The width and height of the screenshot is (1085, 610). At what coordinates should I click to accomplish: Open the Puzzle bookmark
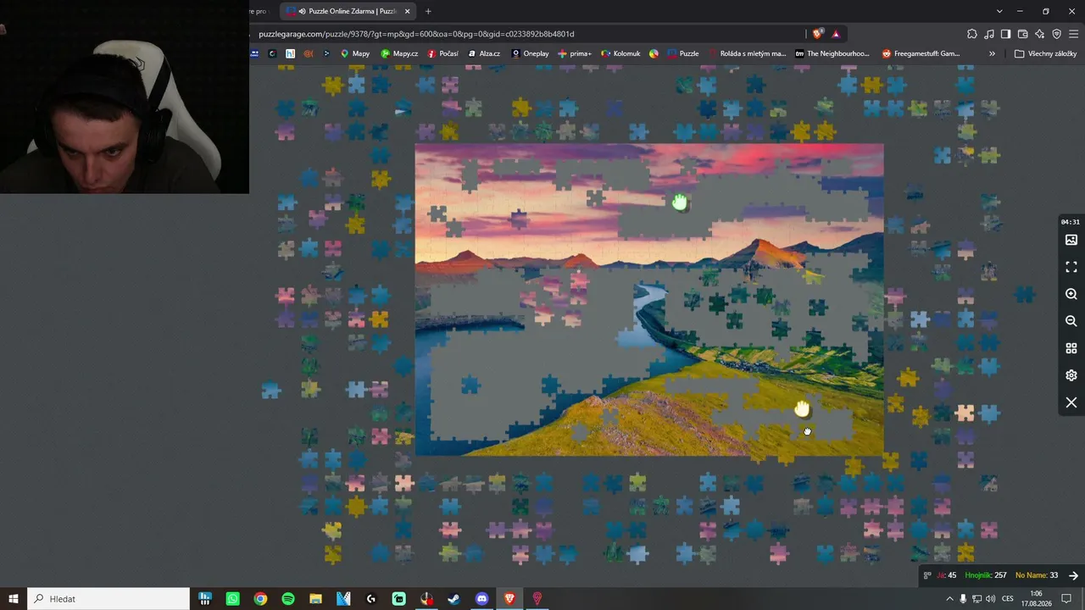pyautogui.click(x=683, y=53)
